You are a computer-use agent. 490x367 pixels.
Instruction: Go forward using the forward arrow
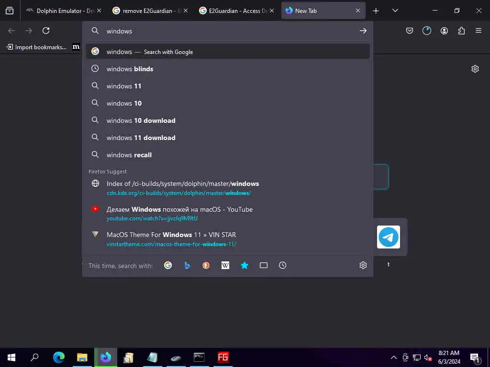click(29, 31)
